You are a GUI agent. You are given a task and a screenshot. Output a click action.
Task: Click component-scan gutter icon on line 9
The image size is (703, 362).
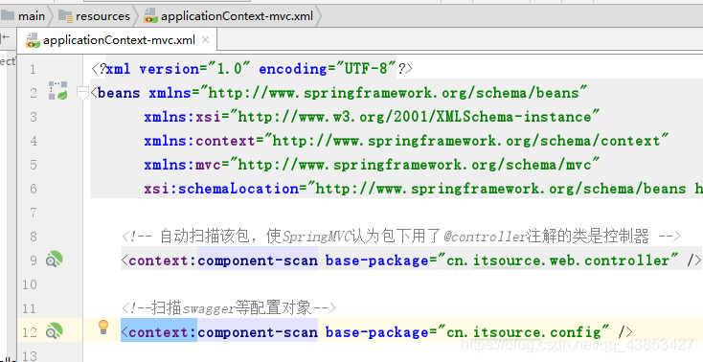coord(54,260)
